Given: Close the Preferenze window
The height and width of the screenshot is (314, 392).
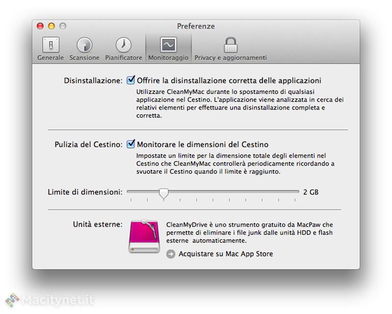Looking at the screenshot, I should point(40,26).
